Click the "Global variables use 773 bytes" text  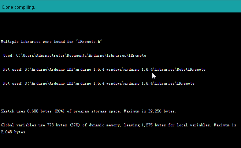tap(33, 125)
